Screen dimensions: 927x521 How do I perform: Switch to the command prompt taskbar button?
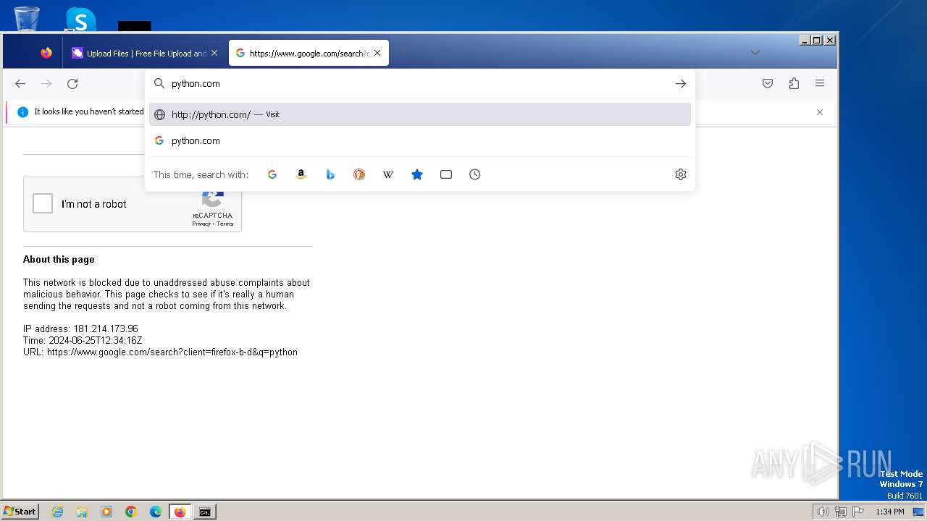[x=205, y=512]
